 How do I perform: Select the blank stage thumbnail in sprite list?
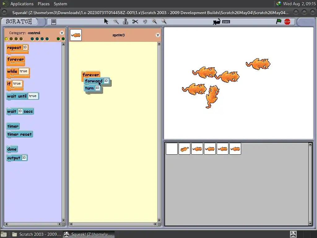(172, 149)
